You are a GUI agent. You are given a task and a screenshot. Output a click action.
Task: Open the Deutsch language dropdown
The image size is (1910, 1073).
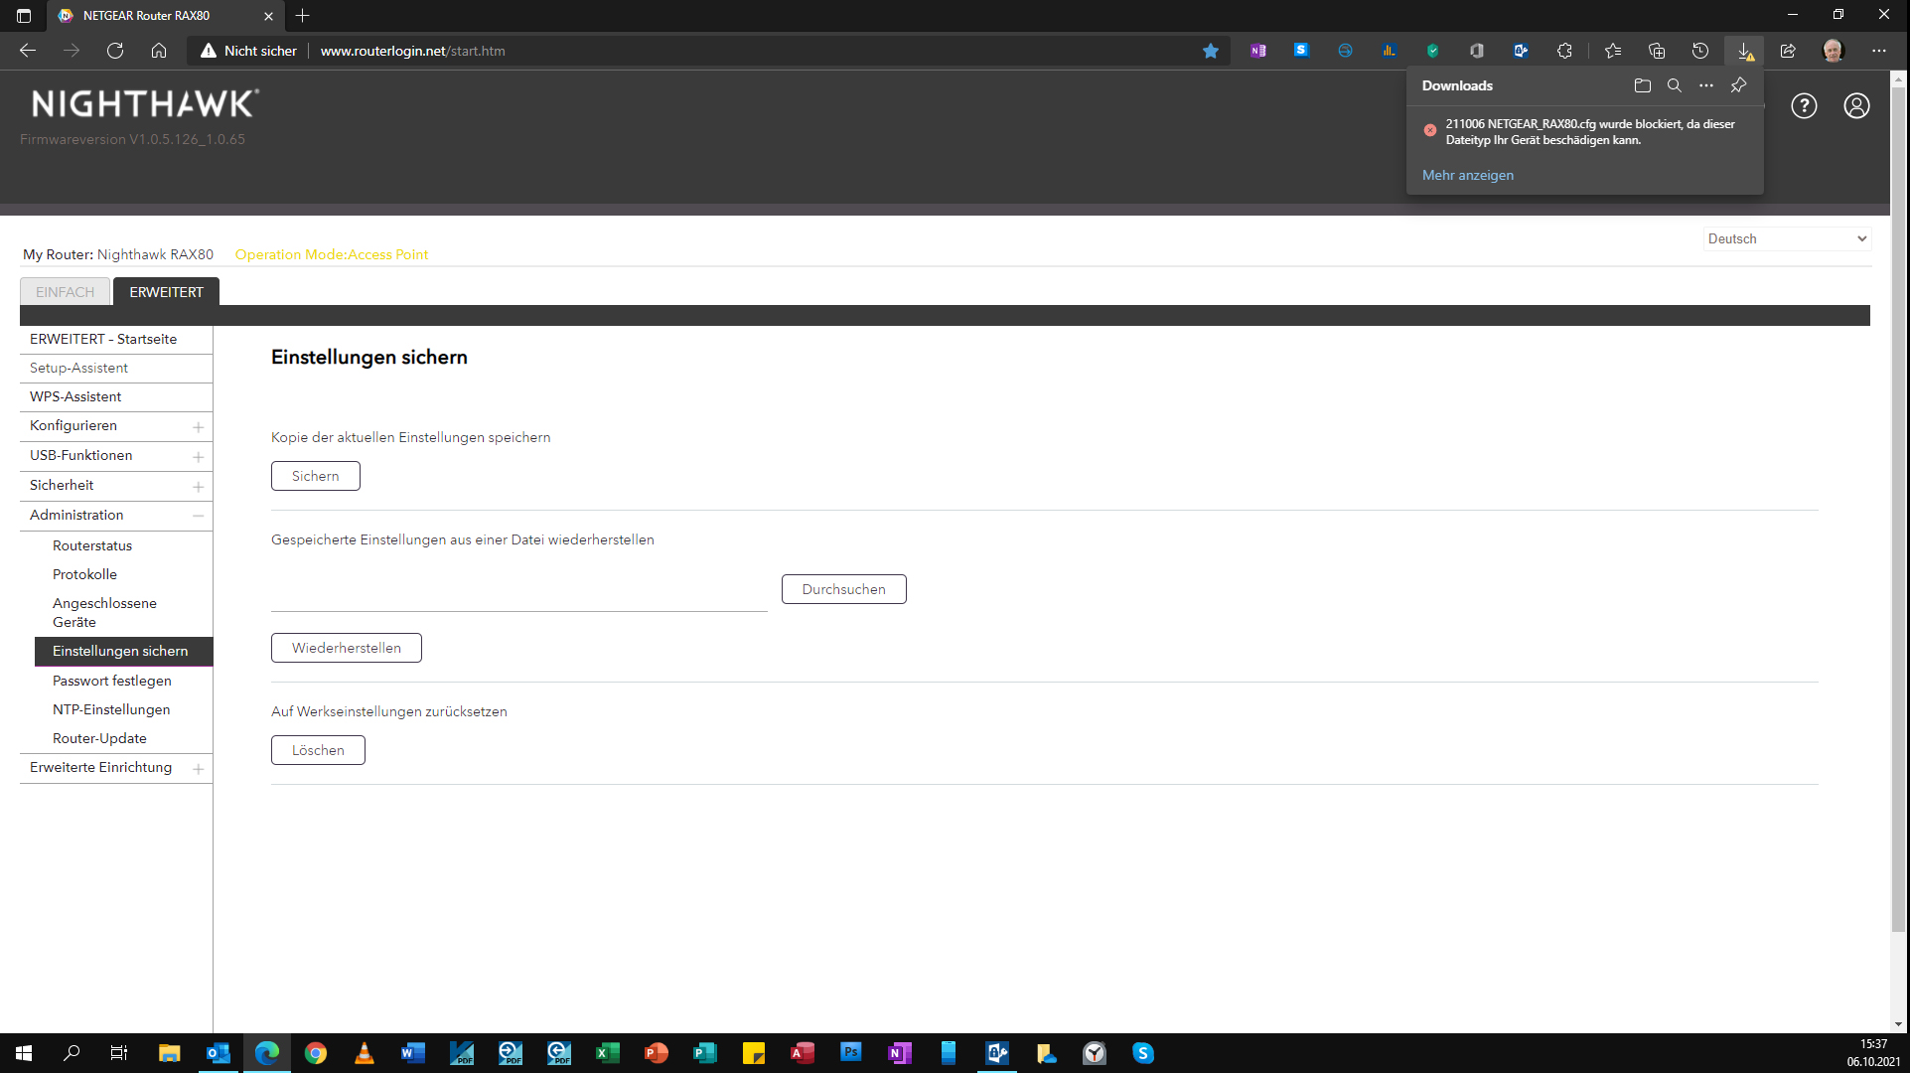pos(1787,238)
